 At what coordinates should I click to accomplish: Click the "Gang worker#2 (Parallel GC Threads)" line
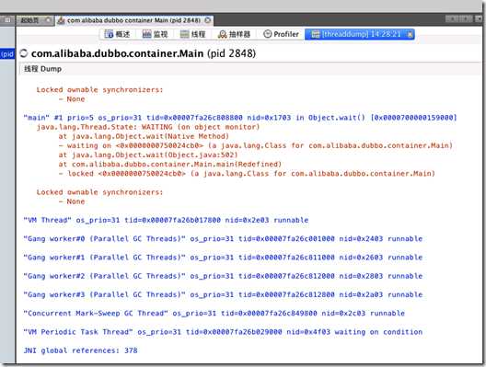pyautogui.click(x=223, y=276)
